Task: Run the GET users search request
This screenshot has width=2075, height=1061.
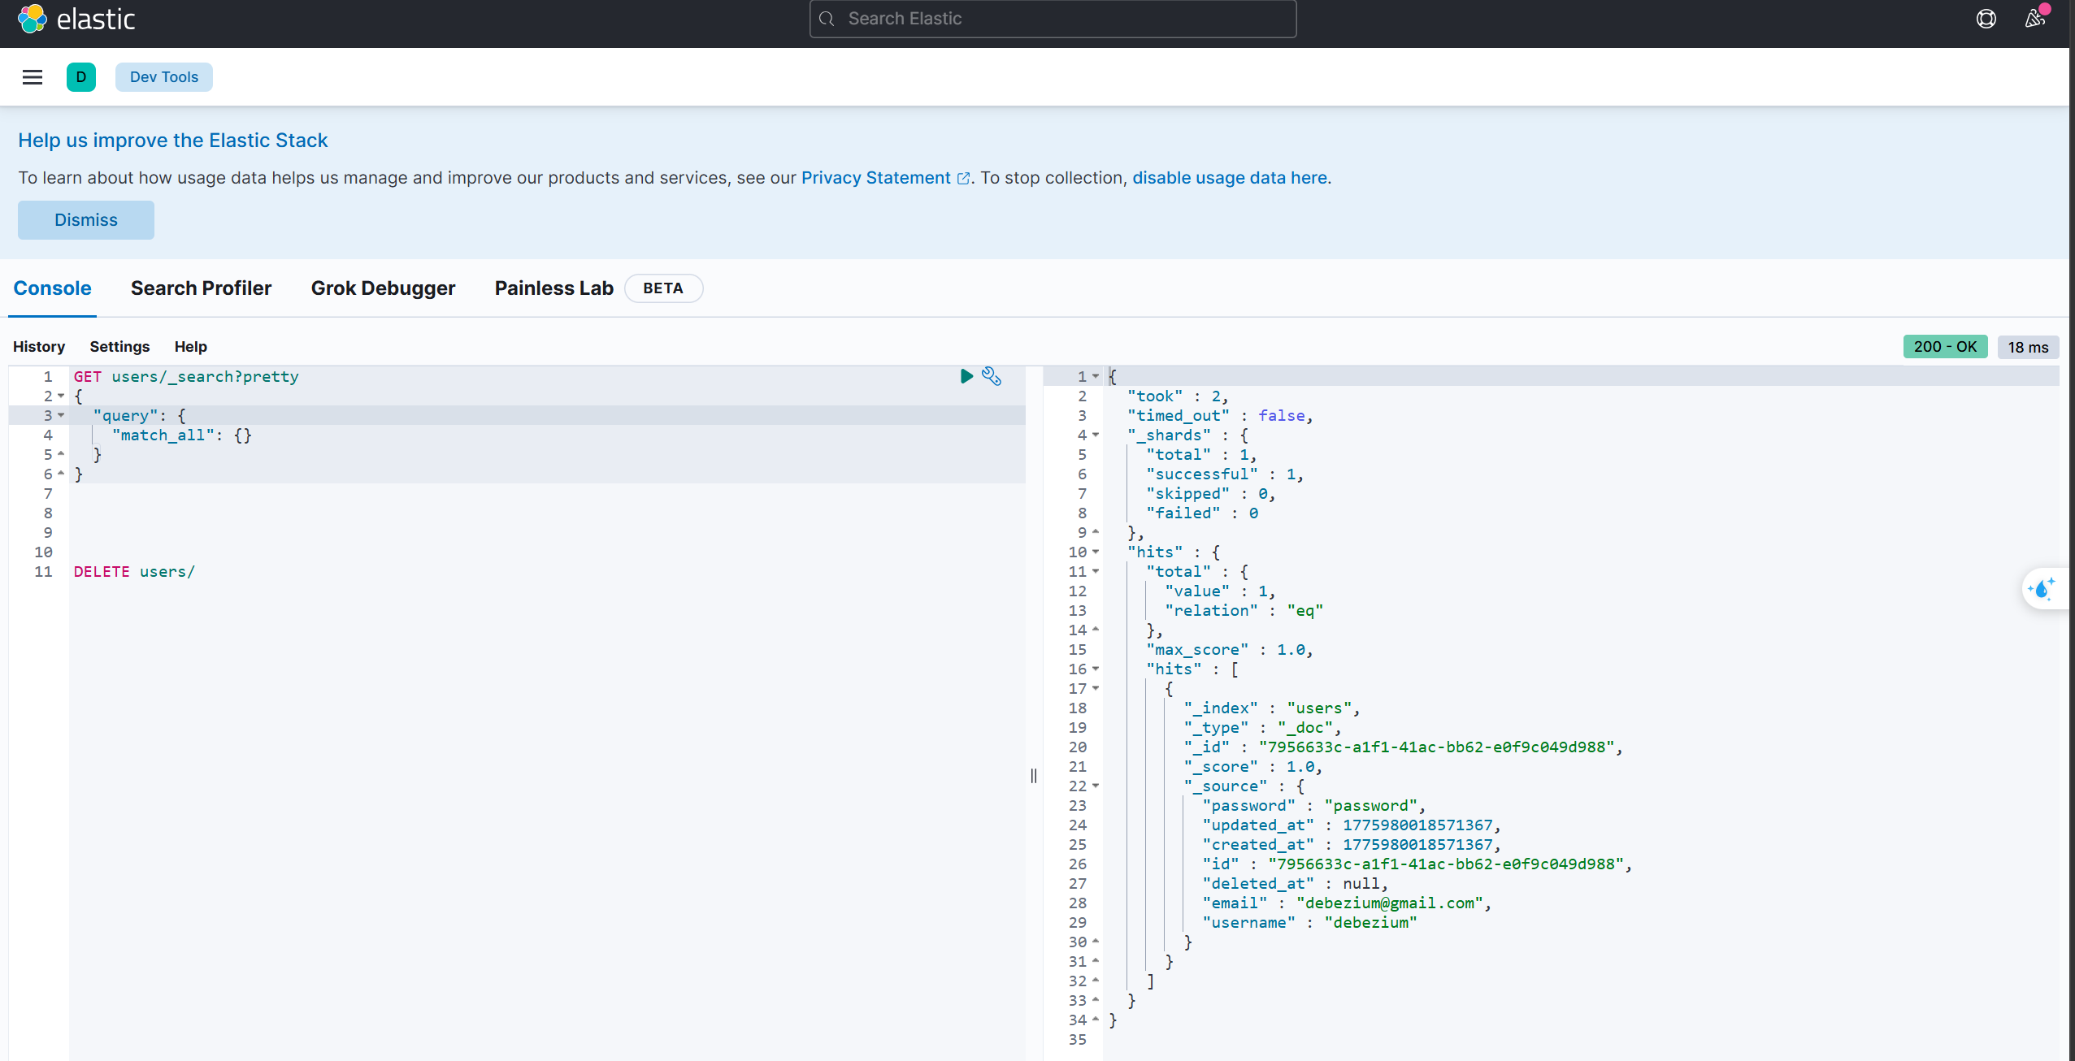Action: click(966, 376)
